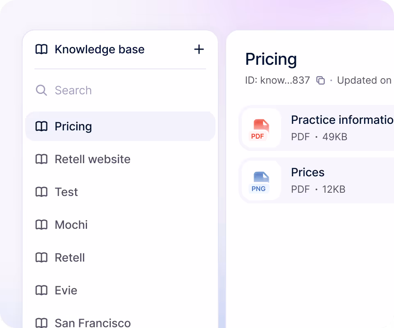Viewport: 394px width, 328px height.
Task: Click the book icon beside Mochi
Action: (41, 225)
